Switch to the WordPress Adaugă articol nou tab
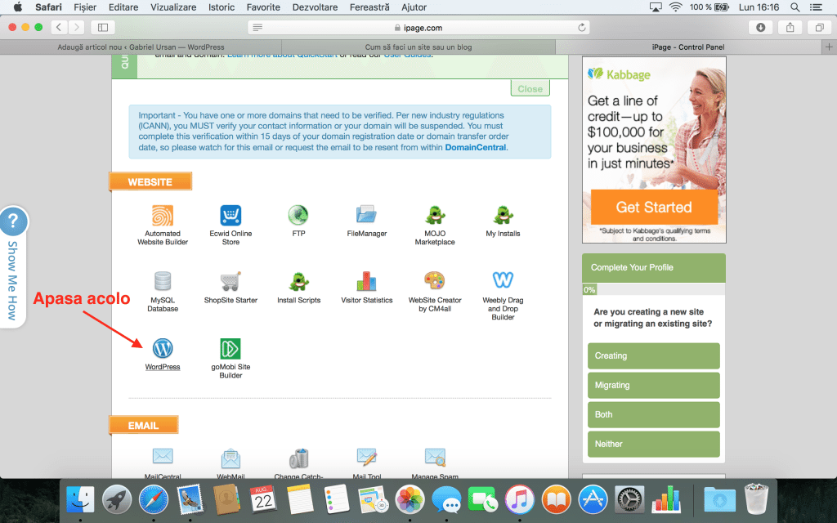This screenshot has height=523, width=837. (141, 47)
